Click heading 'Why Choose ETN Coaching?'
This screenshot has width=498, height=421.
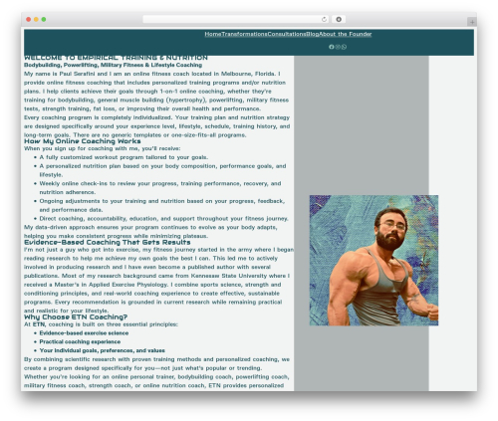(76, 317)
